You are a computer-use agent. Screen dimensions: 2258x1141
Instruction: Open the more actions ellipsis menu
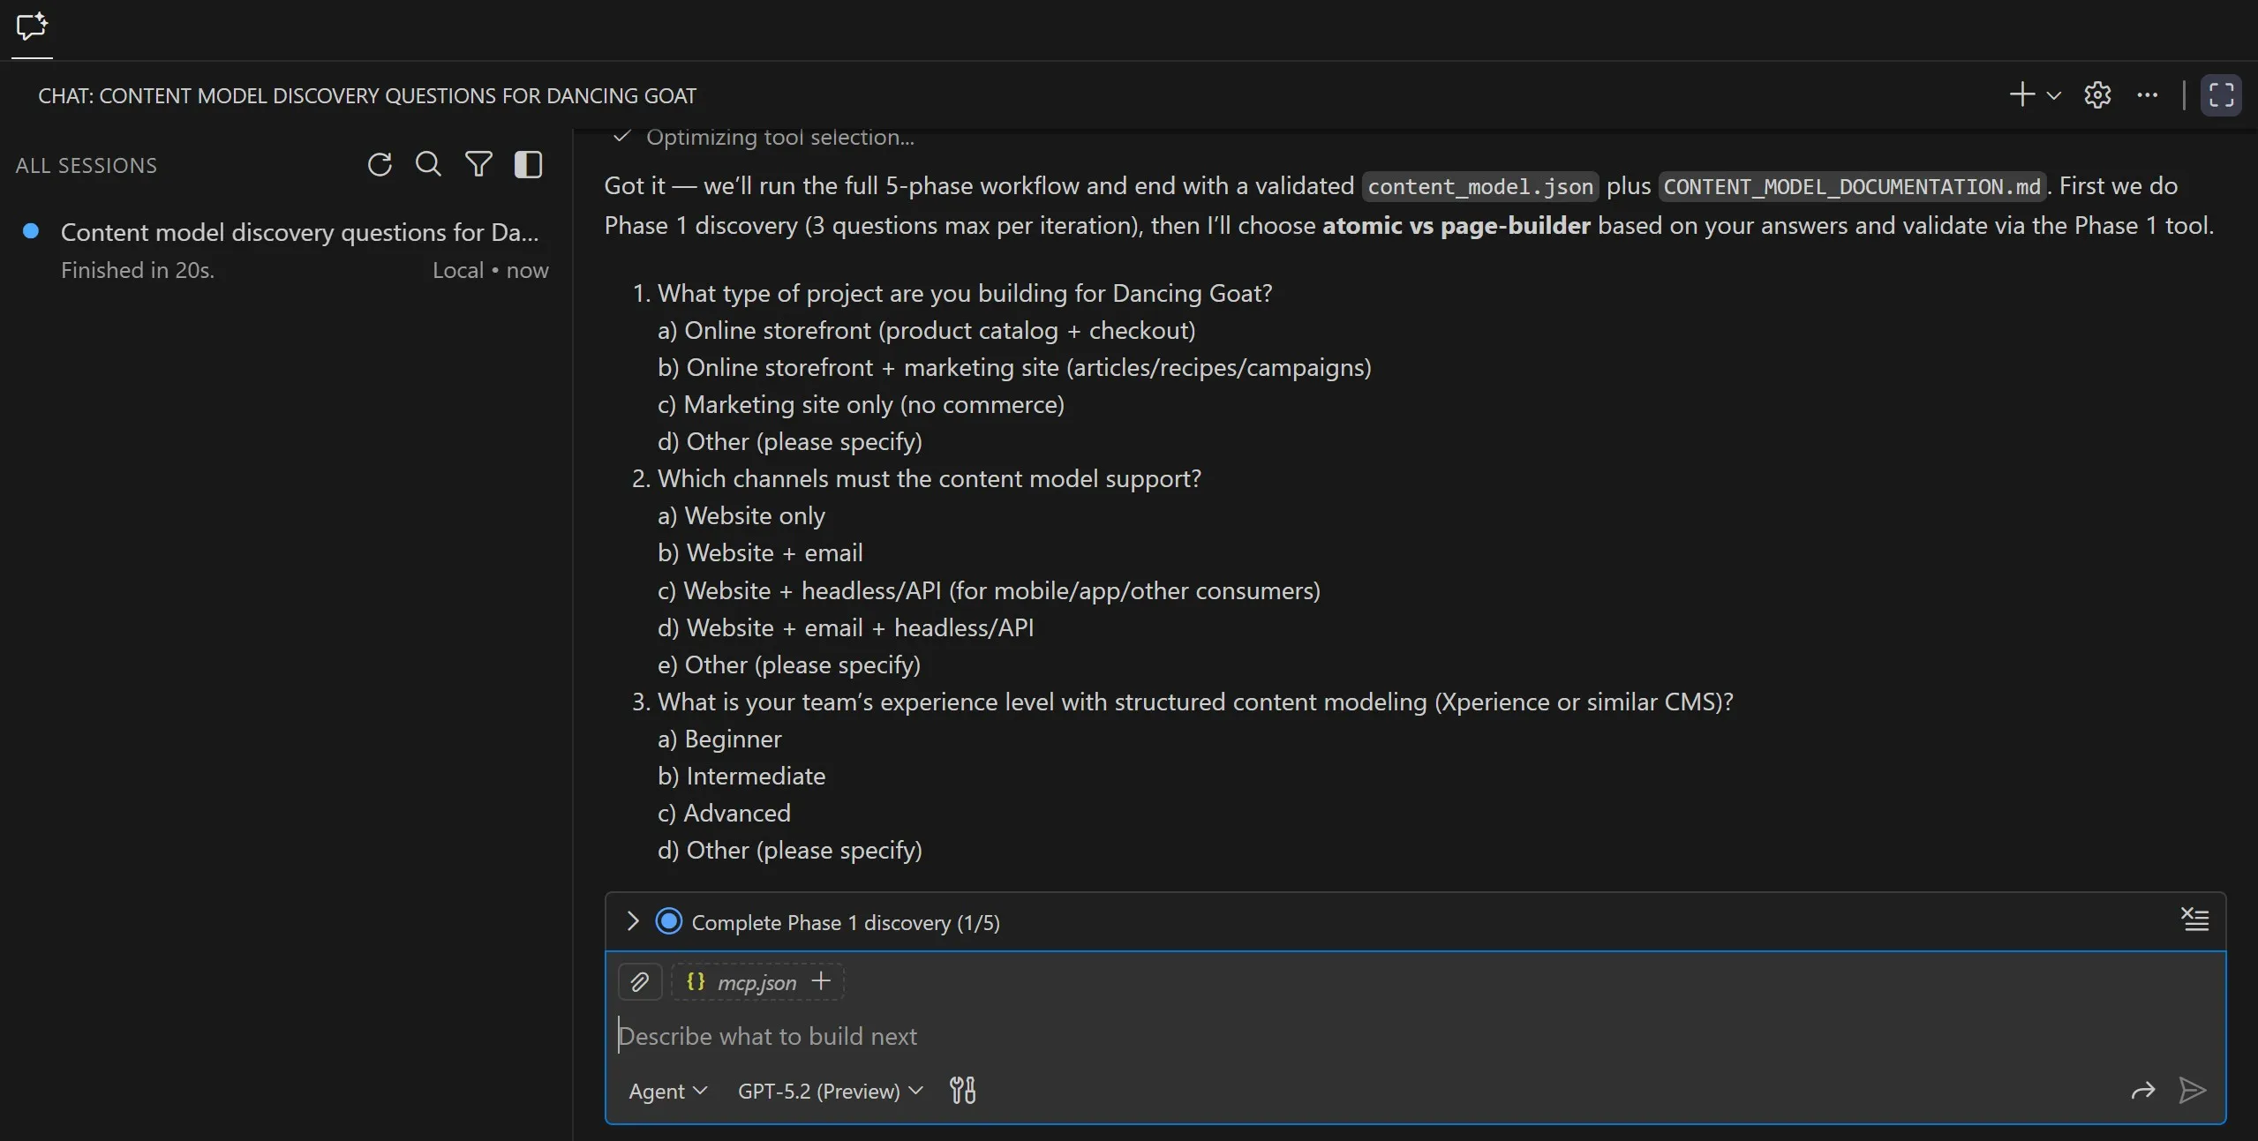click(2147, 94)
